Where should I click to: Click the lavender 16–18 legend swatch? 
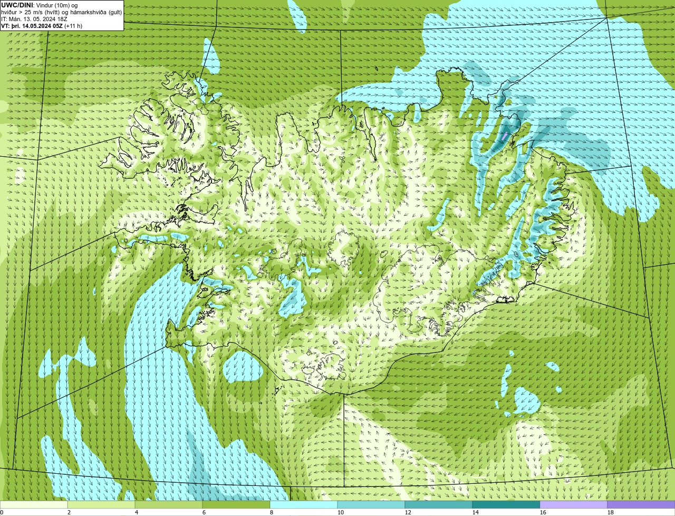[574, 504]
